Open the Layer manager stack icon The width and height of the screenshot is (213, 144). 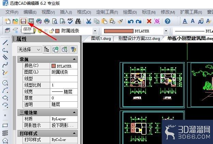[x=8, y=30]
